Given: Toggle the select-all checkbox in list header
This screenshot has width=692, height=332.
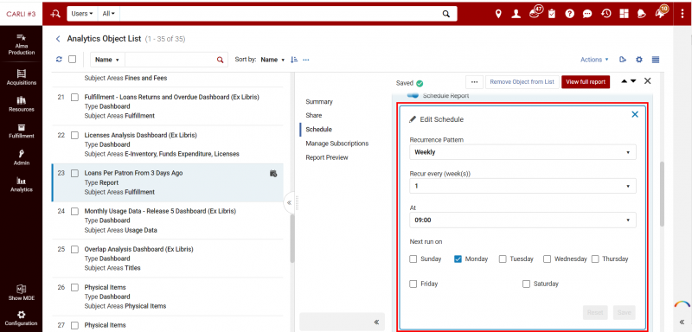Looking at the screenshot, I should tap(73, 59).
